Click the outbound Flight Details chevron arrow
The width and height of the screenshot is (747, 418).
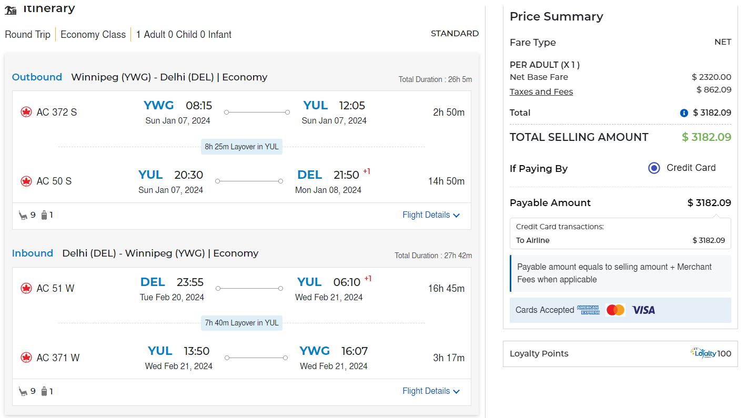[x=456, y=216]
